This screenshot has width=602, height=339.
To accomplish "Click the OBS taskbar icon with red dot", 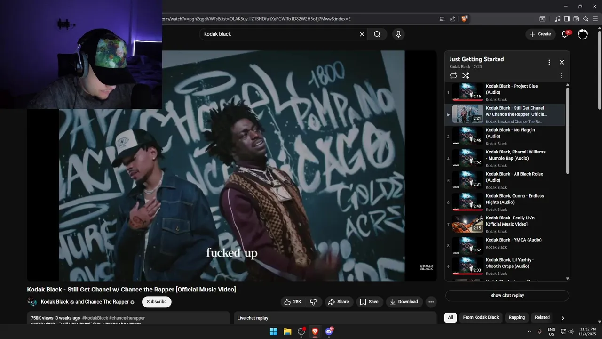I will (301, 331).
